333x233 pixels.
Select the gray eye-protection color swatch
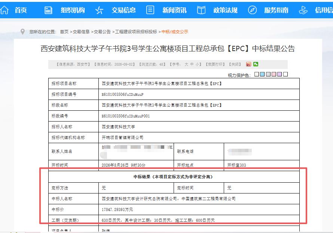pos(268,74)
